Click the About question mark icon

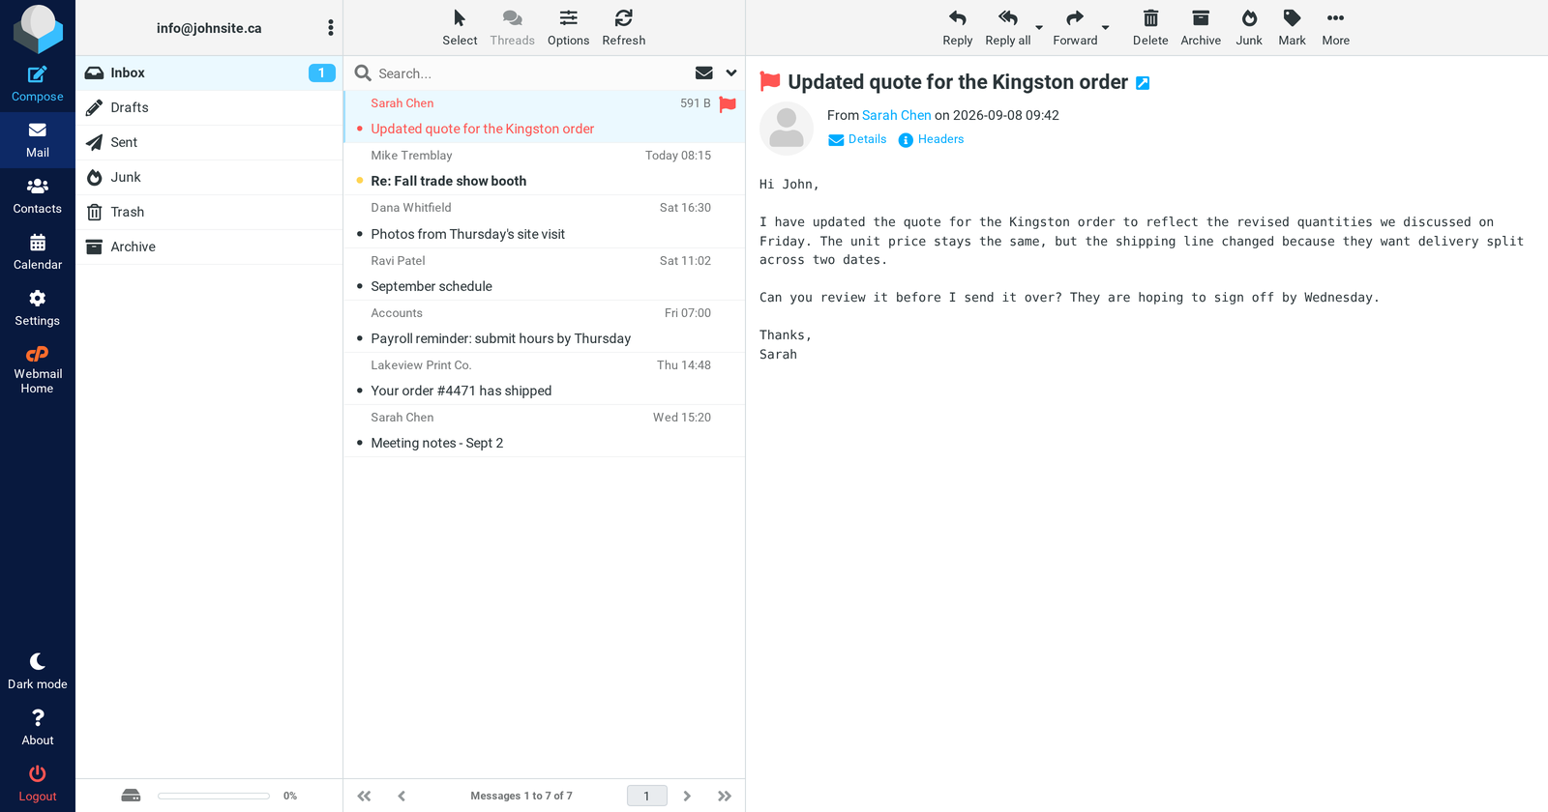tap(38, 717)
